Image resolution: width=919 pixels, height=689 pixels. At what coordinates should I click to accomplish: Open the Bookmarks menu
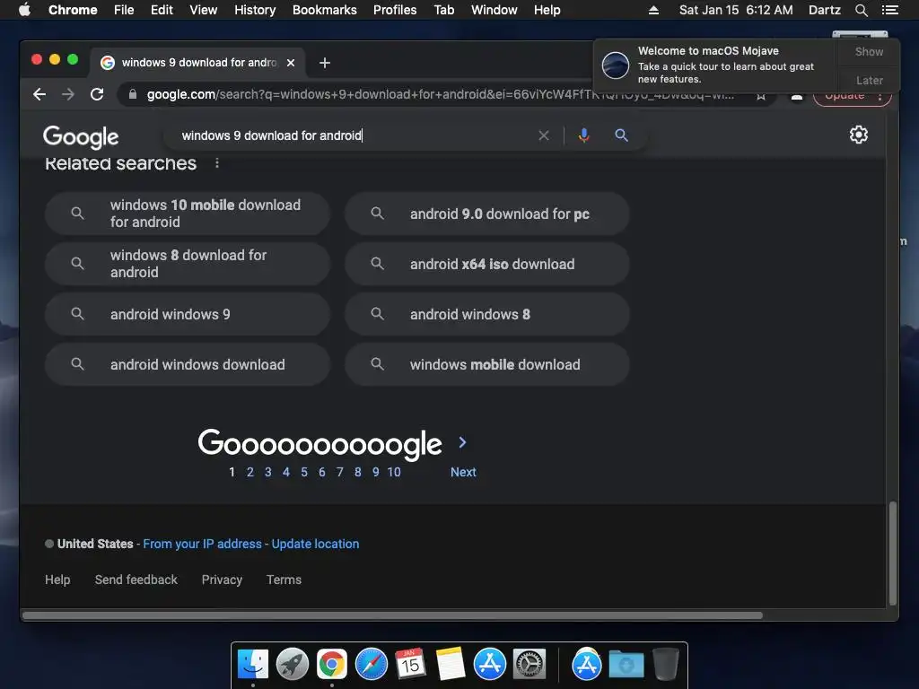pyautogui.click(x=325, y=10)
